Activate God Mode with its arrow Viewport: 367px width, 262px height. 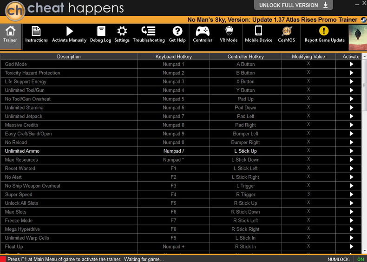point(351,64)
